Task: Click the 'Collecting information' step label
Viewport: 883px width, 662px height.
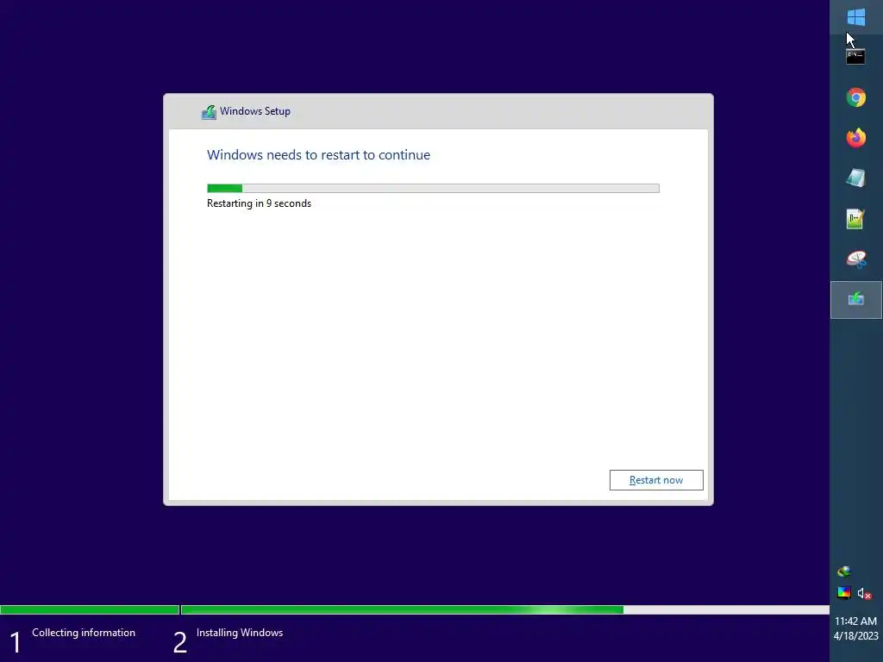Action: (84, 633)
